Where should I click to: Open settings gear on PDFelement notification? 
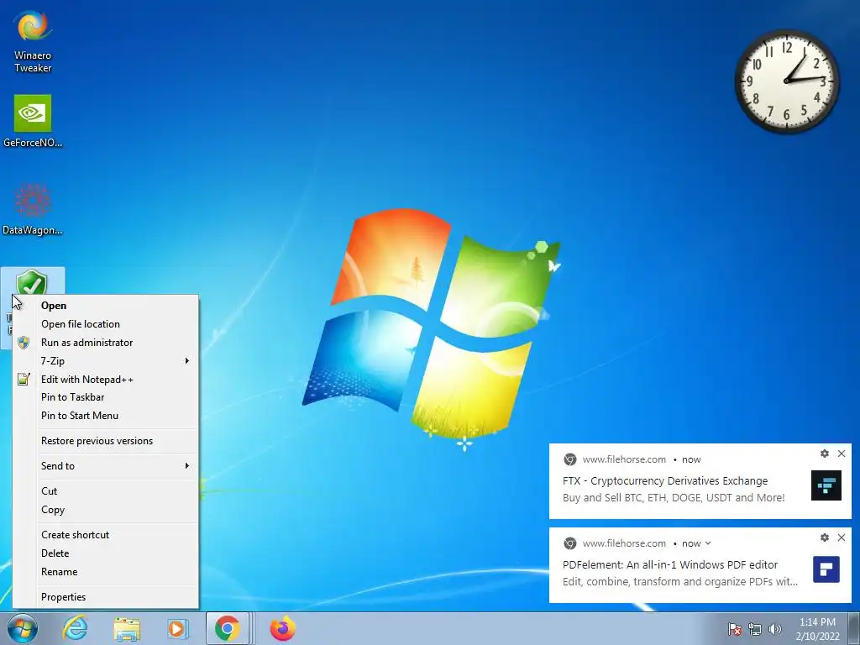coord(825,537)
